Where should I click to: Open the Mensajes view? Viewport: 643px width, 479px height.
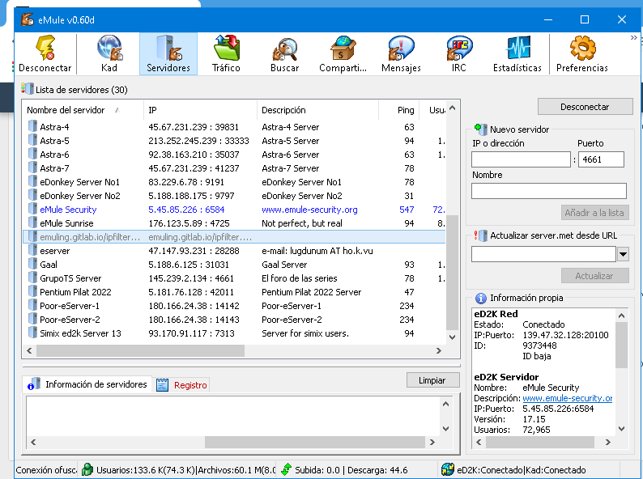tap(401, 53)
